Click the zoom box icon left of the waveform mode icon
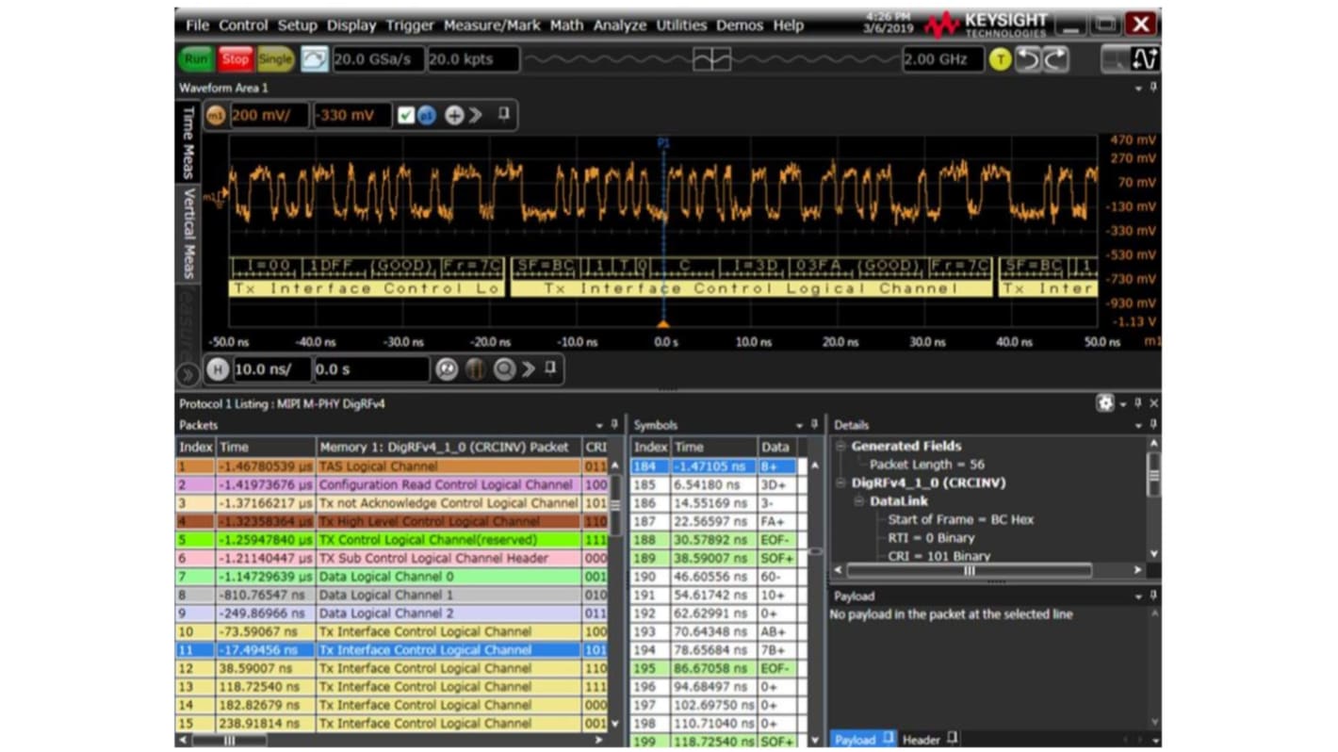The image size is (1338, 752). (1116, 59)
